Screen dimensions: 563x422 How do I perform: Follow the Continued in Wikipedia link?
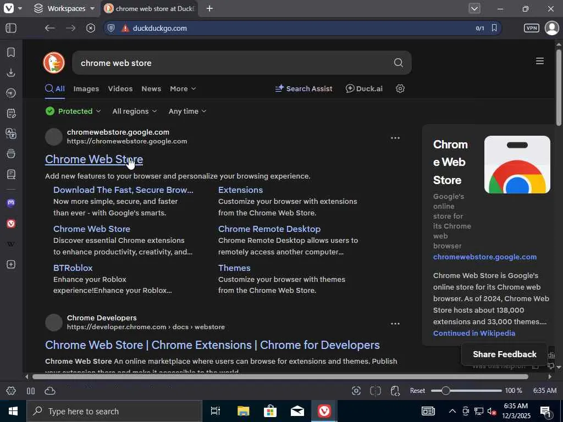click(x=474, y=333)
